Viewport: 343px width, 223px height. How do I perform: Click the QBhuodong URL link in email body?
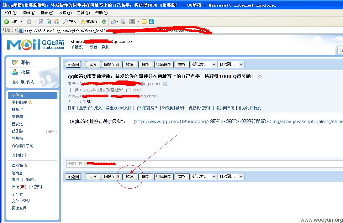pos(239,122)
